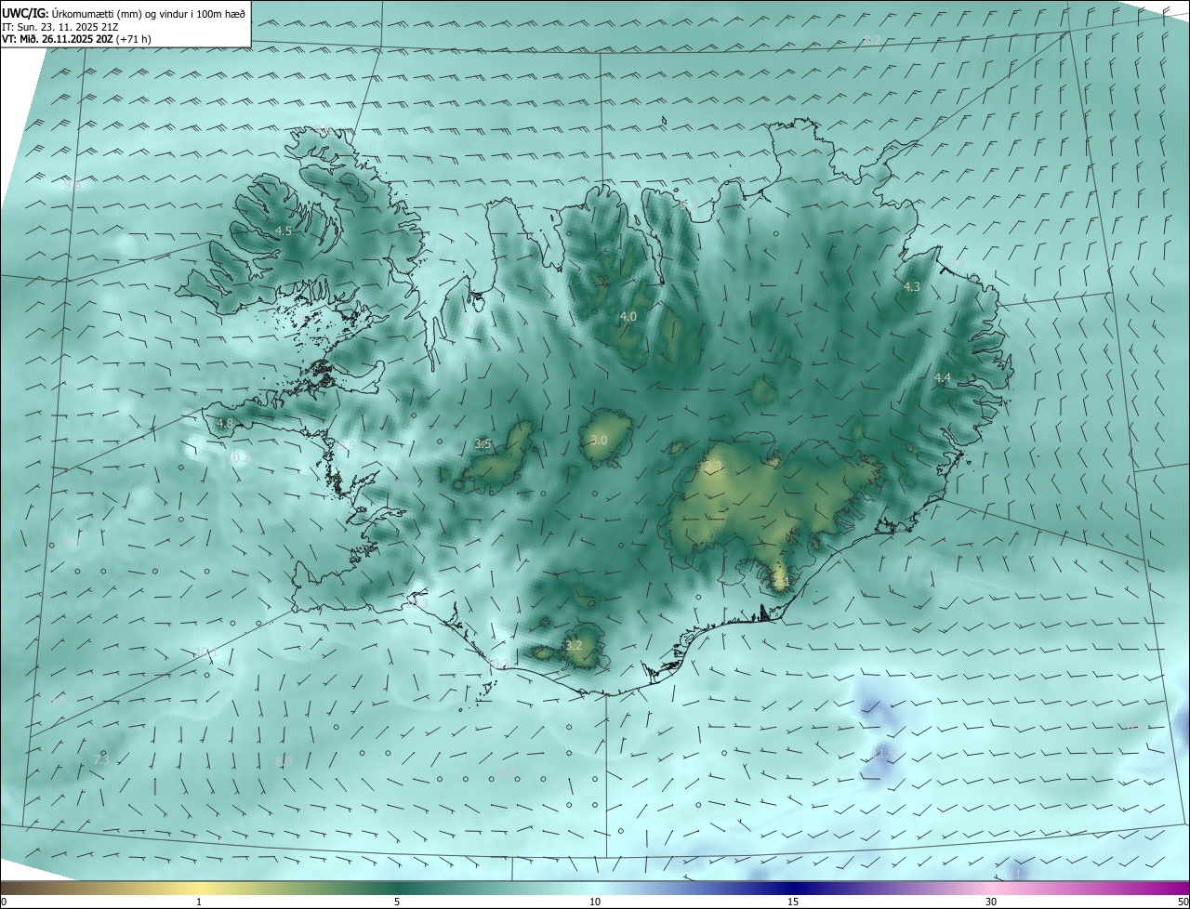Click the '5' tick on the color scale
This screenshot has height=909, width=1190.
(x=397, y=902)
